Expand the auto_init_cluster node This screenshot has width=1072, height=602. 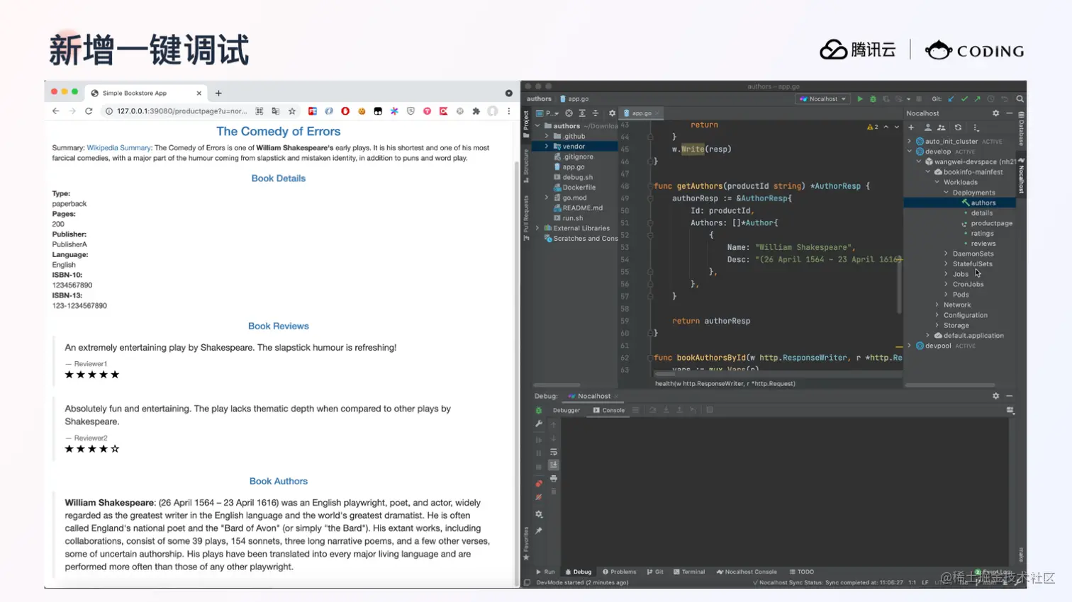point(910,141)
